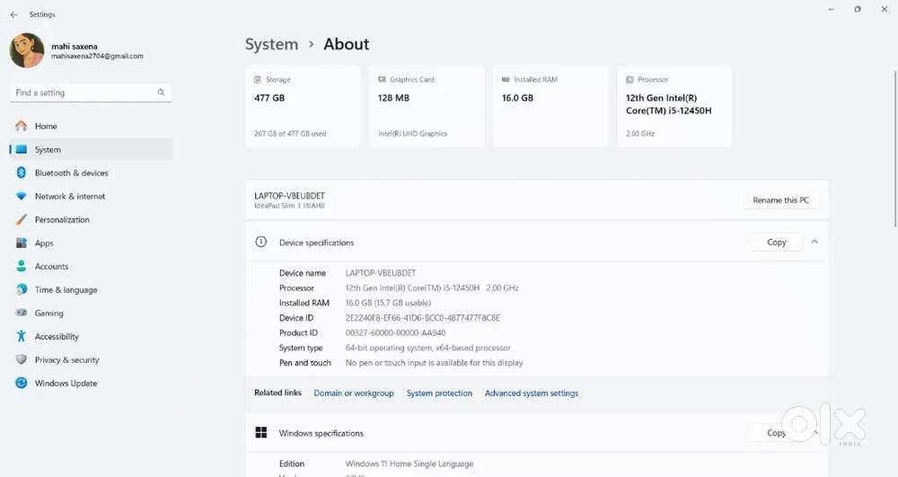Image resolution: width=898 pixels, height=477 pixels.
Task: Select '267 GB of 477 GB used' text
Action: coord(290,134)
